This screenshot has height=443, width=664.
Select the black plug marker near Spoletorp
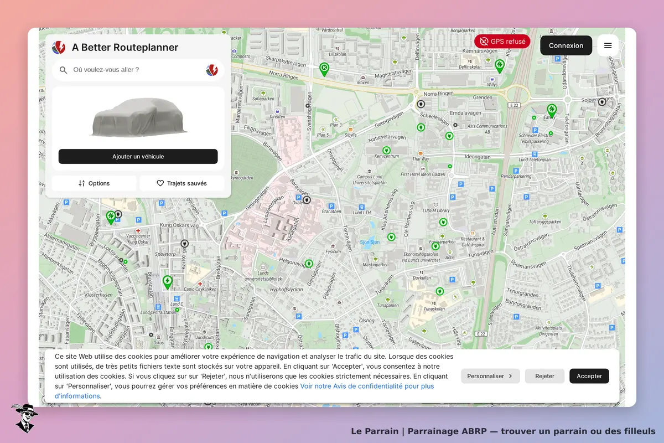click(185, 243)
